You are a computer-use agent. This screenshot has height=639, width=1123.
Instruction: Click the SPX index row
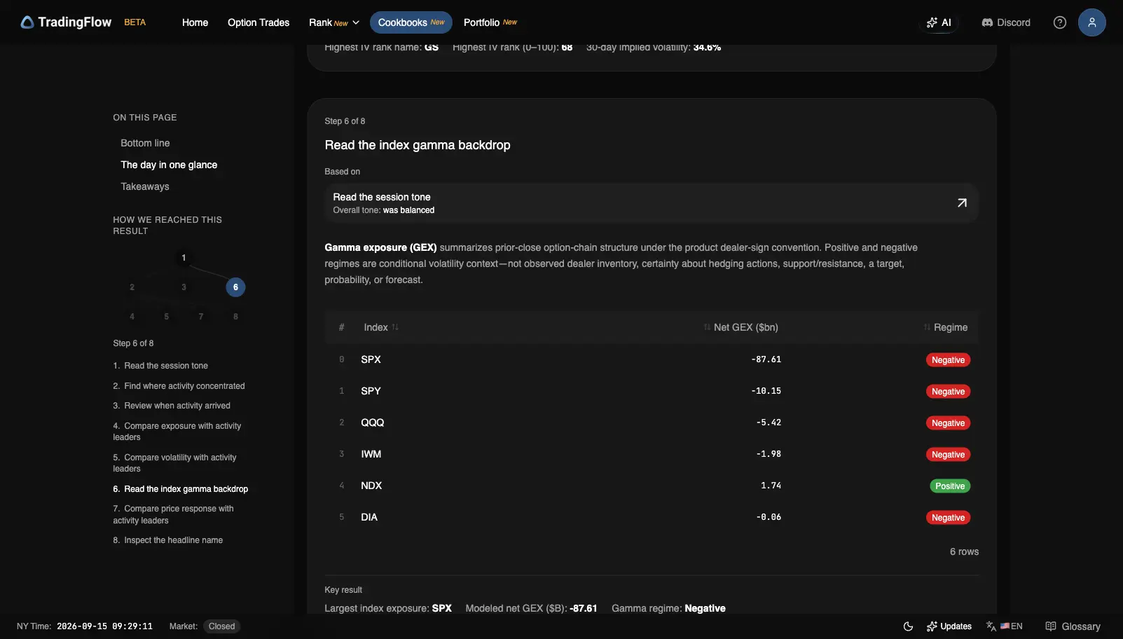652,359
